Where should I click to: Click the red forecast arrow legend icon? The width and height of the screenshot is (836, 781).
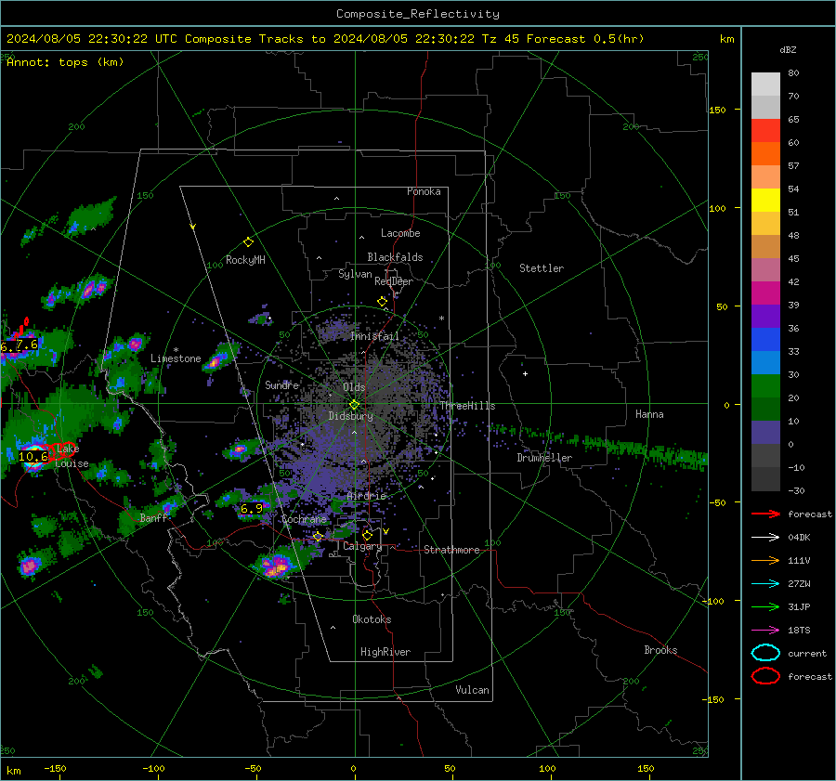765,514
